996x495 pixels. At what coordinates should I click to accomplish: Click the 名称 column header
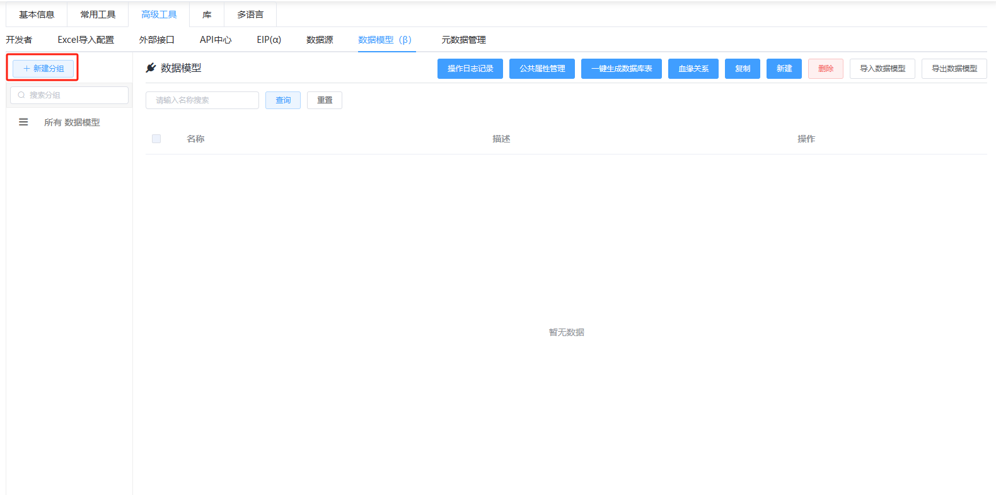(x=195, y=139)
